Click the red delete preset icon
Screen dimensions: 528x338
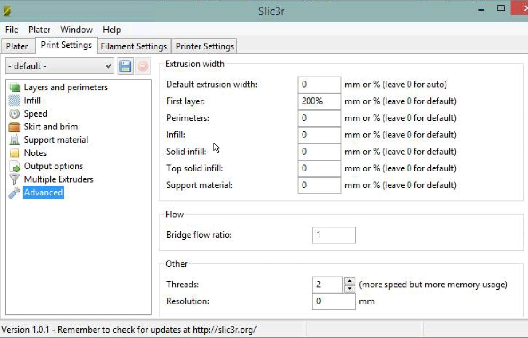(x=143, y=66)
